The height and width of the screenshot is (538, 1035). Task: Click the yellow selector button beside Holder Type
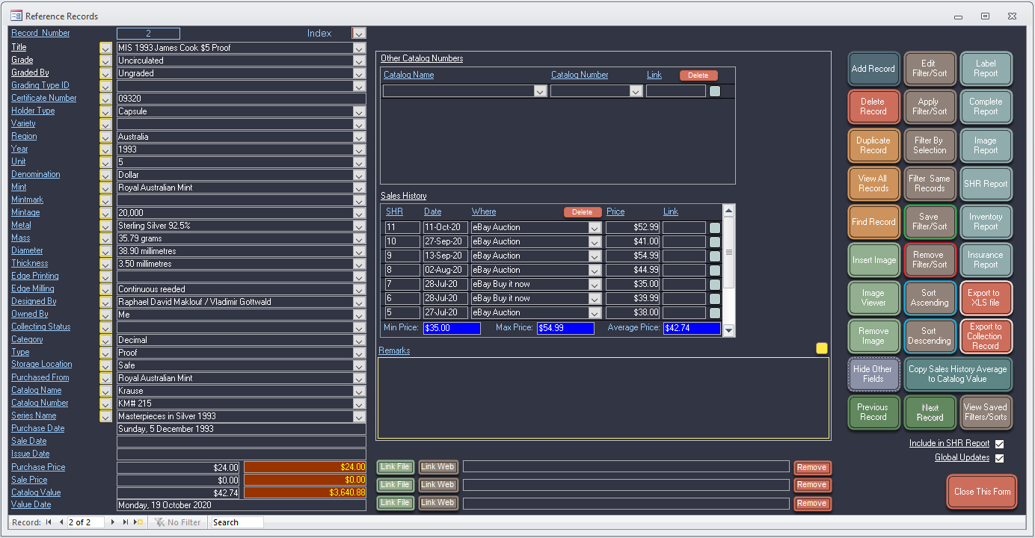(x=105, y=111)
